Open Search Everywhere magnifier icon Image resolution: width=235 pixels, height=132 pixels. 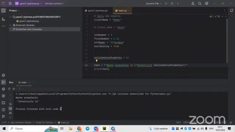(x=200, y=3)
